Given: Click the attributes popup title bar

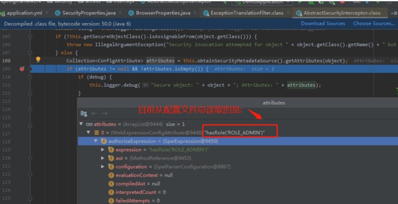Looking at the screenshot, I should (x=238, y=103).
